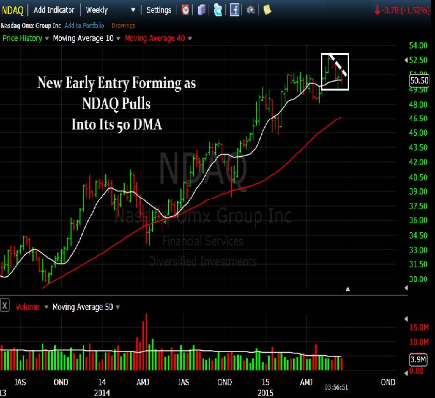Expand Moving Average 10 dropdown arrow
This screenshot has width=435, height=398.
[118, 38]
